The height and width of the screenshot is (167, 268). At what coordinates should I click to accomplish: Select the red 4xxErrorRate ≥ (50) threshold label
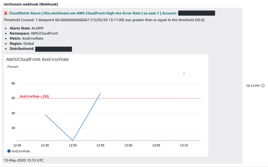[x=33, y=96]
